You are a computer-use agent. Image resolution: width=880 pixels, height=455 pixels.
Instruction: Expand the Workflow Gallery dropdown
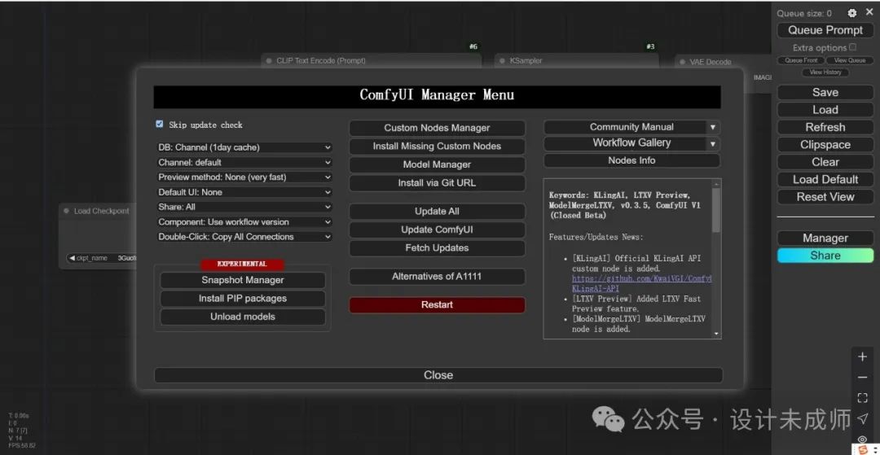(712, 143)
